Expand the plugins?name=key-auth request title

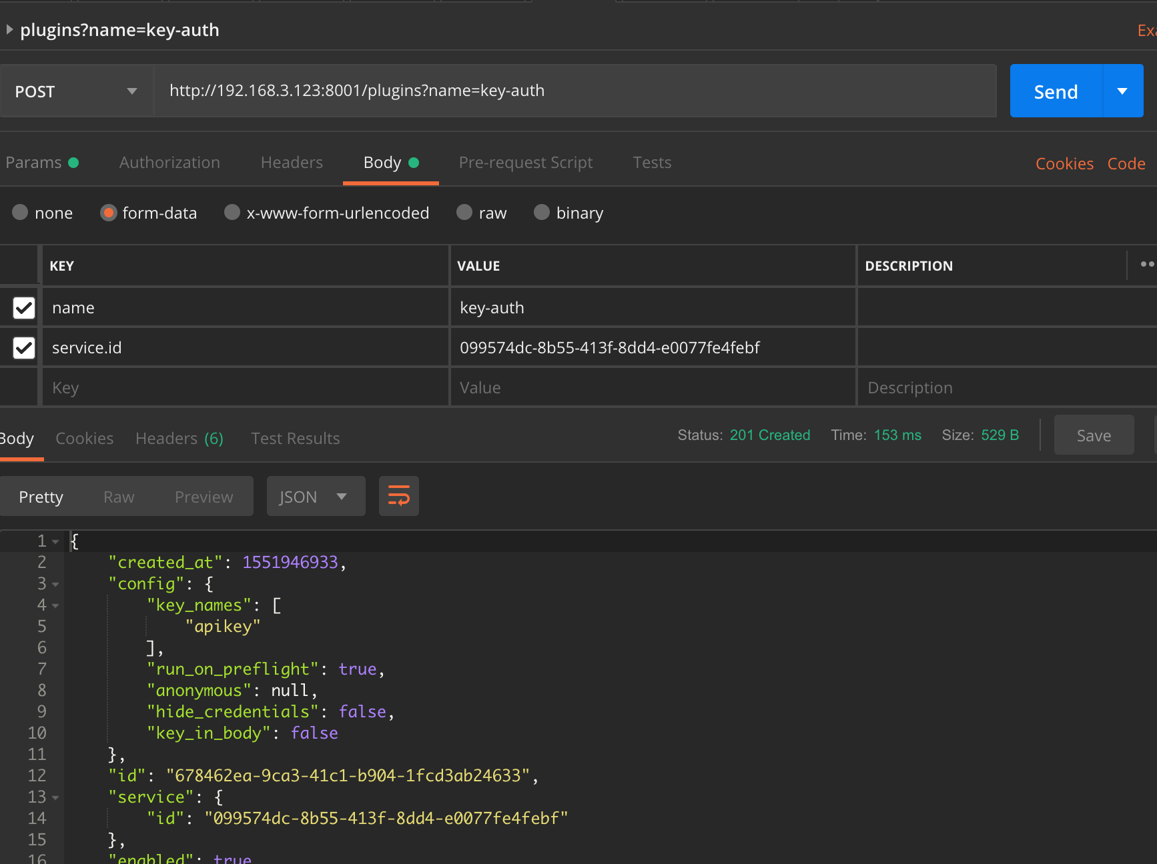9,30
